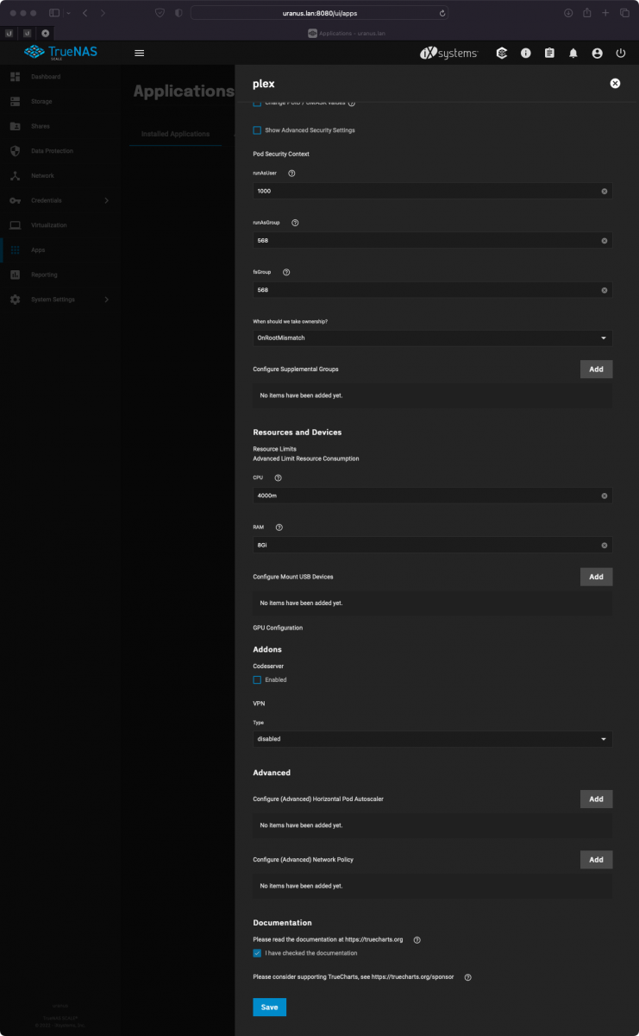Click the Dashboard grid icon
The height and width of the screenshot is (1036, 639).
pyautogui.click(x=15, y=77)
